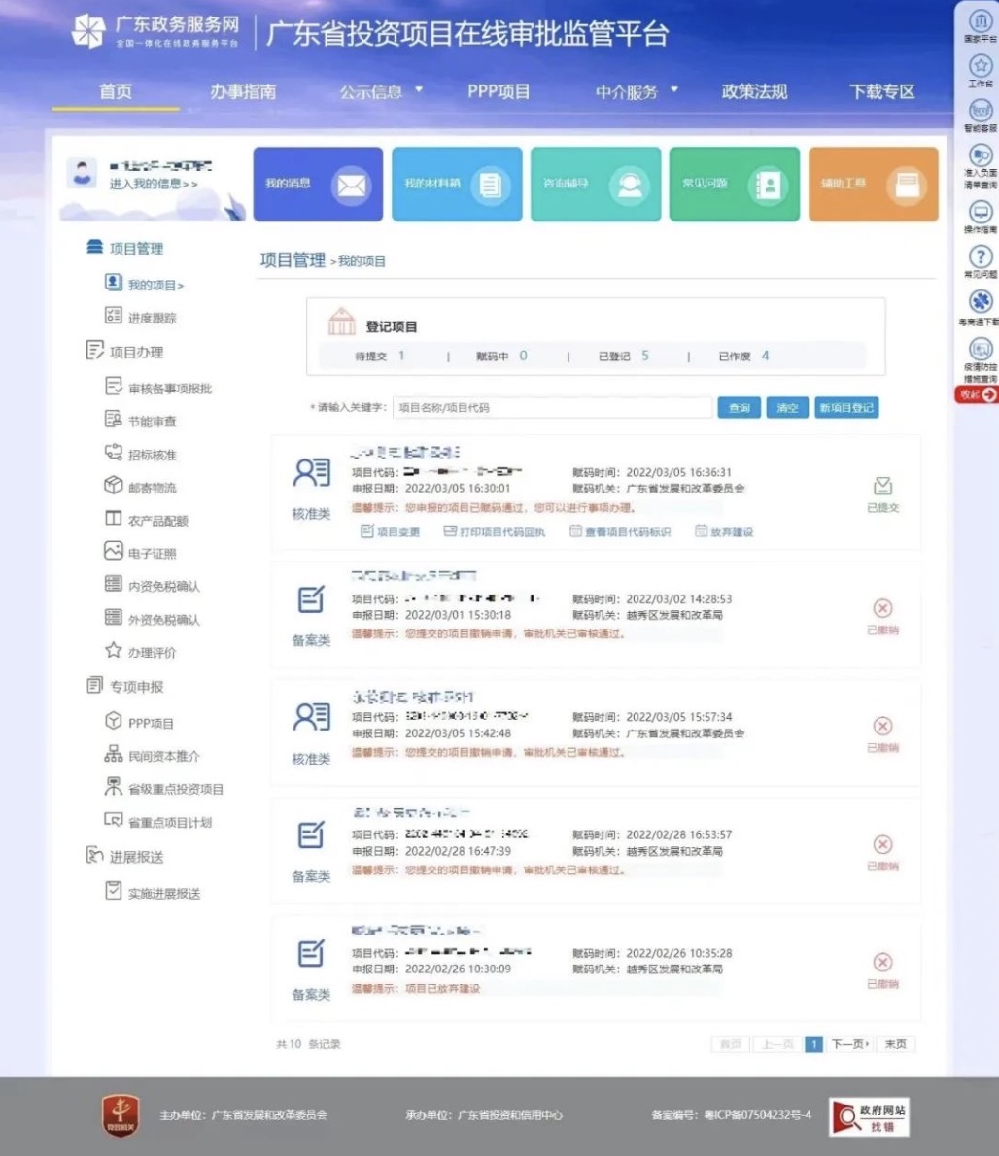Open 下载专区 nav tab
This screenshot has height=1156, width=999.
tap(881, 91)
